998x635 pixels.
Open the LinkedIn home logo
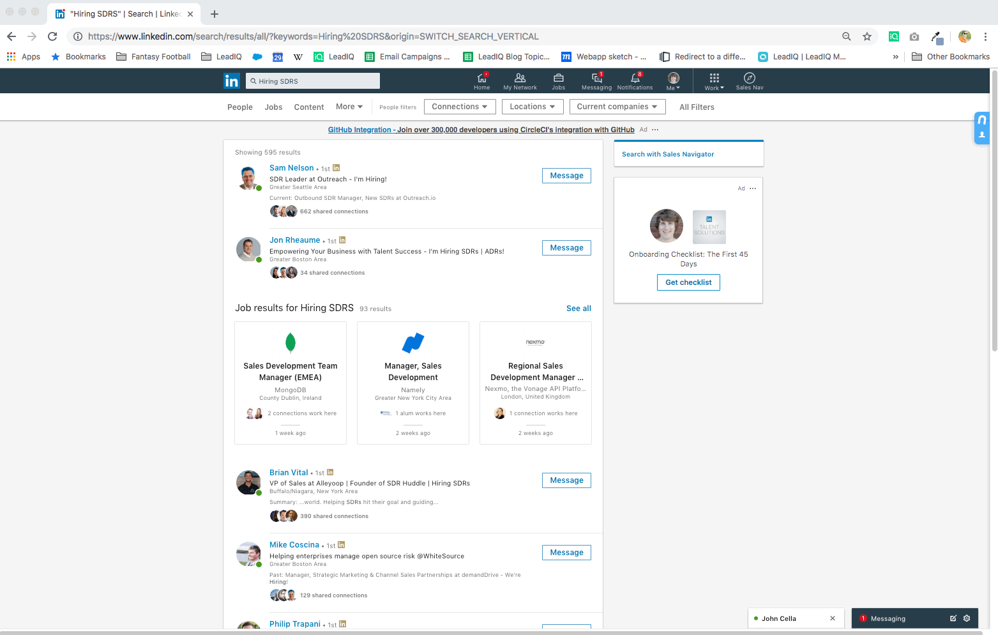(231, 80)
